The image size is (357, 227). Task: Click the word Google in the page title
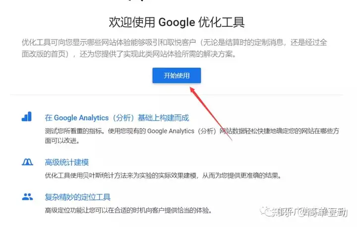[x=177, y=22]
